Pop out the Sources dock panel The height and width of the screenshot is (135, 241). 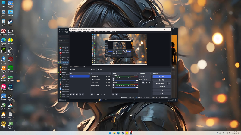pyautogui.click(x=110, y=73)
